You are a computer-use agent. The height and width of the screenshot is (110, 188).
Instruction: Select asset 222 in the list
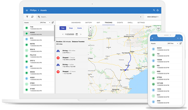39,67
